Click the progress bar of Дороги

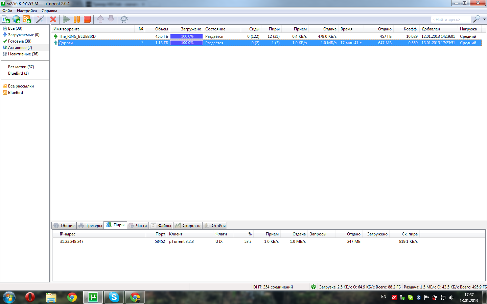coord(186,43)
